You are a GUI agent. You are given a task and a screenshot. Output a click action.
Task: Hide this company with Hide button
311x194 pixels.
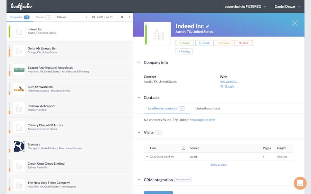(x=244, y=43)
